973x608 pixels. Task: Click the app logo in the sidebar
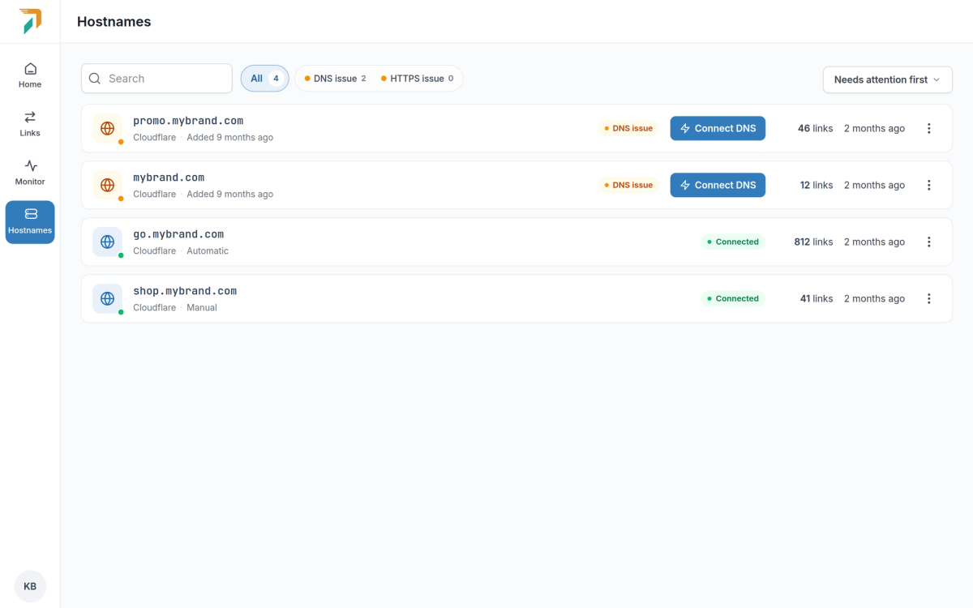pyautogui.click(x=30, y=21)
